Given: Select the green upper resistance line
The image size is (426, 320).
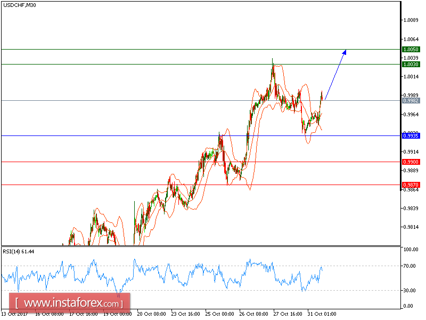Looking at the screenshot, I should pos(160,49).
